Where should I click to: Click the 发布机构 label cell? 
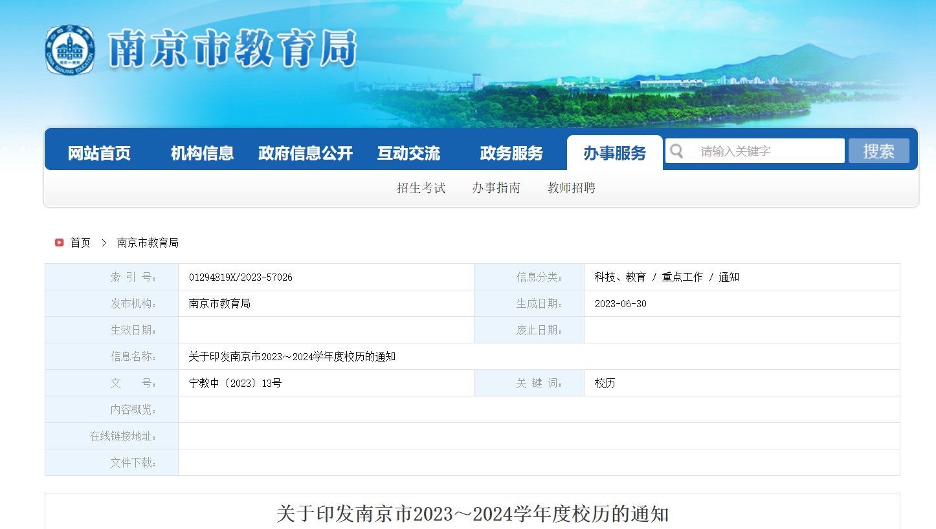[x=111, y=303]
